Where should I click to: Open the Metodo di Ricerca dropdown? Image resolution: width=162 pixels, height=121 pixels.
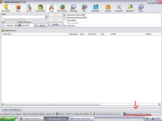[x=35, y=25]
